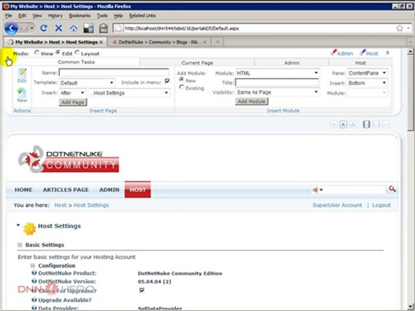Image resolution: width=415 pixels, height=311 pixels.
Task: Select the Edit mode radio button
Action: point(58,53)
